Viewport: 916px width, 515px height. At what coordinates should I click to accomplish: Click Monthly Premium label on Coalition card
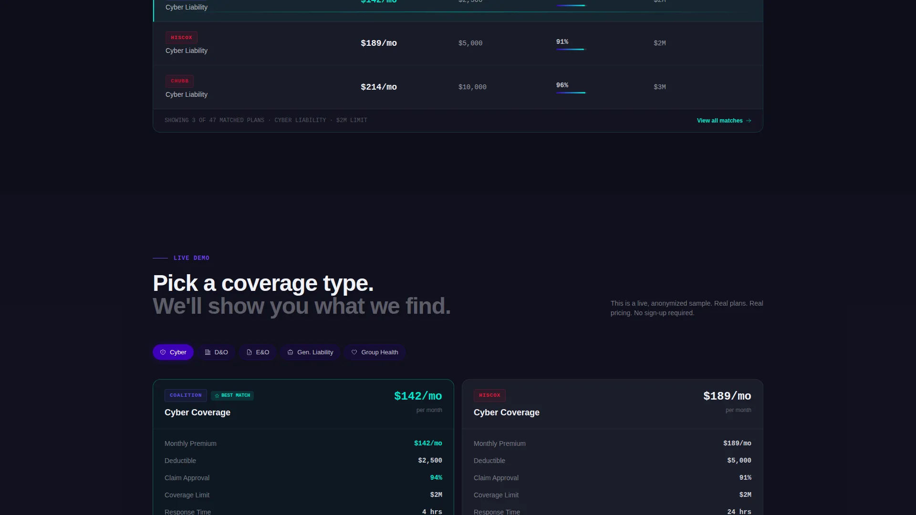190,443
